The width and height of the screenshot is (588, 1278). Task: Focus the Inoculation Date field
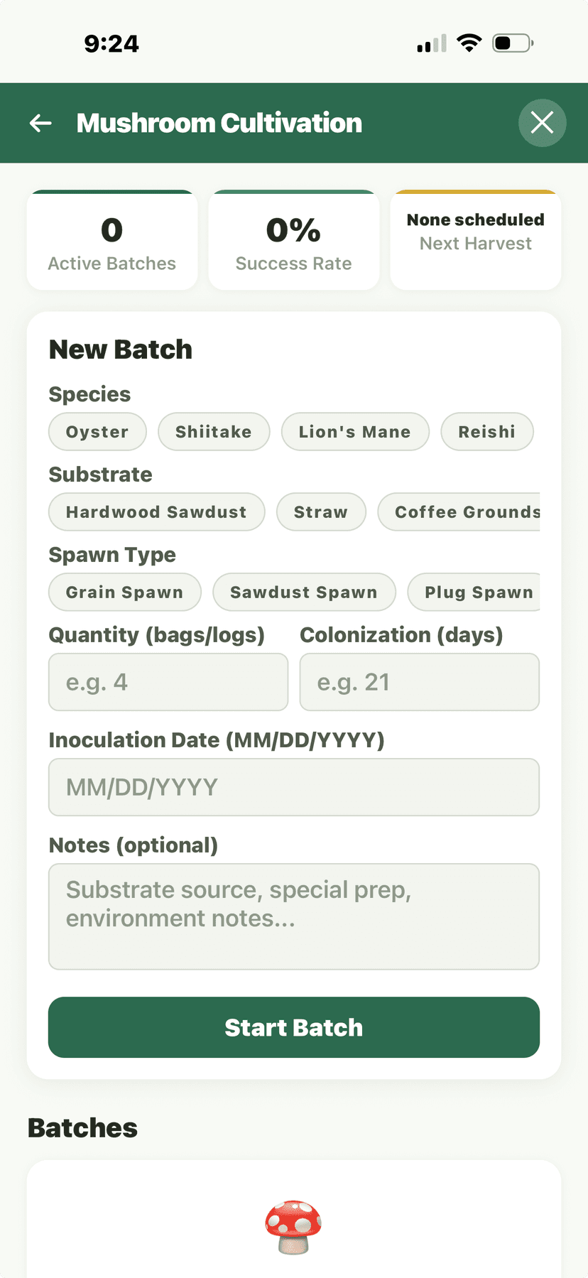tap(293, 787)
